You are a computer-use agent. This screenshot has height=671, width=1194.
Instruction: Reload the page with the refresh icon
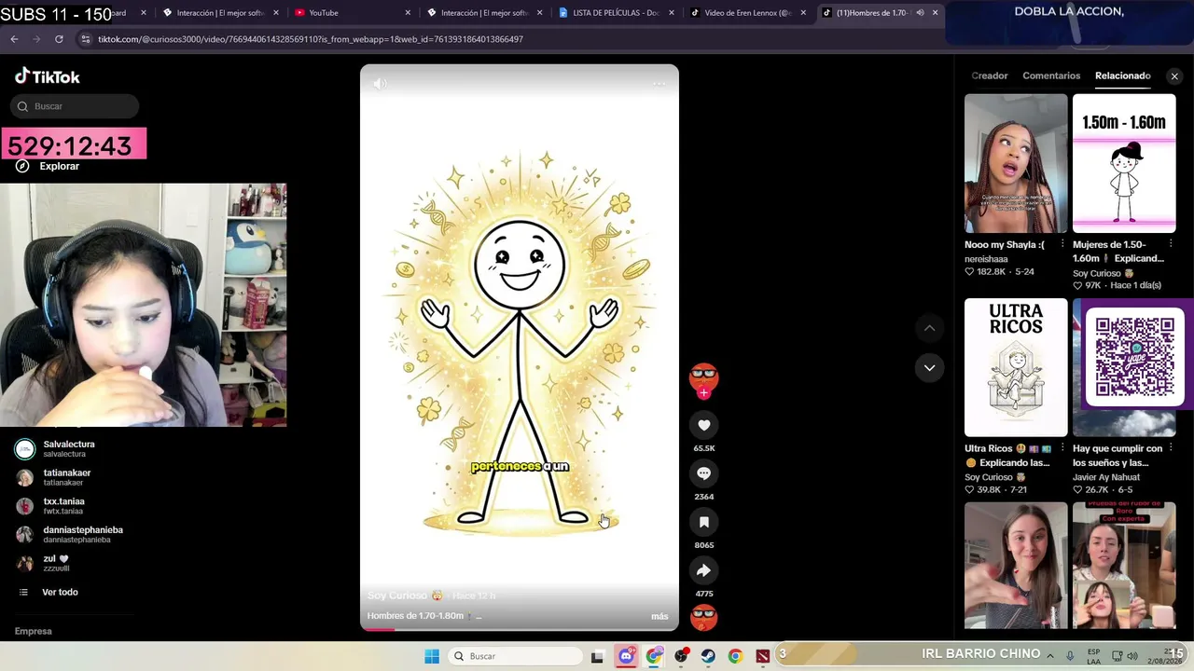click(x=59, y=39)
